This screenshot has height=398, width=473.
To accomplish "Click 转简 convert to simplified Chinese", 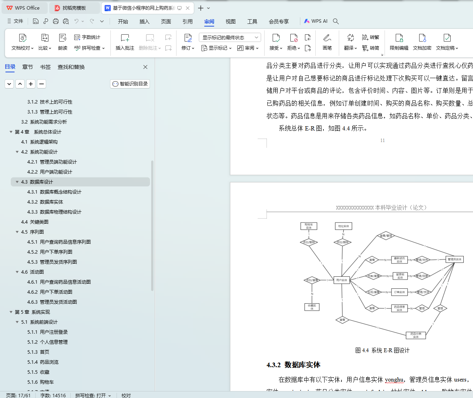I will [x=371, y=48].
